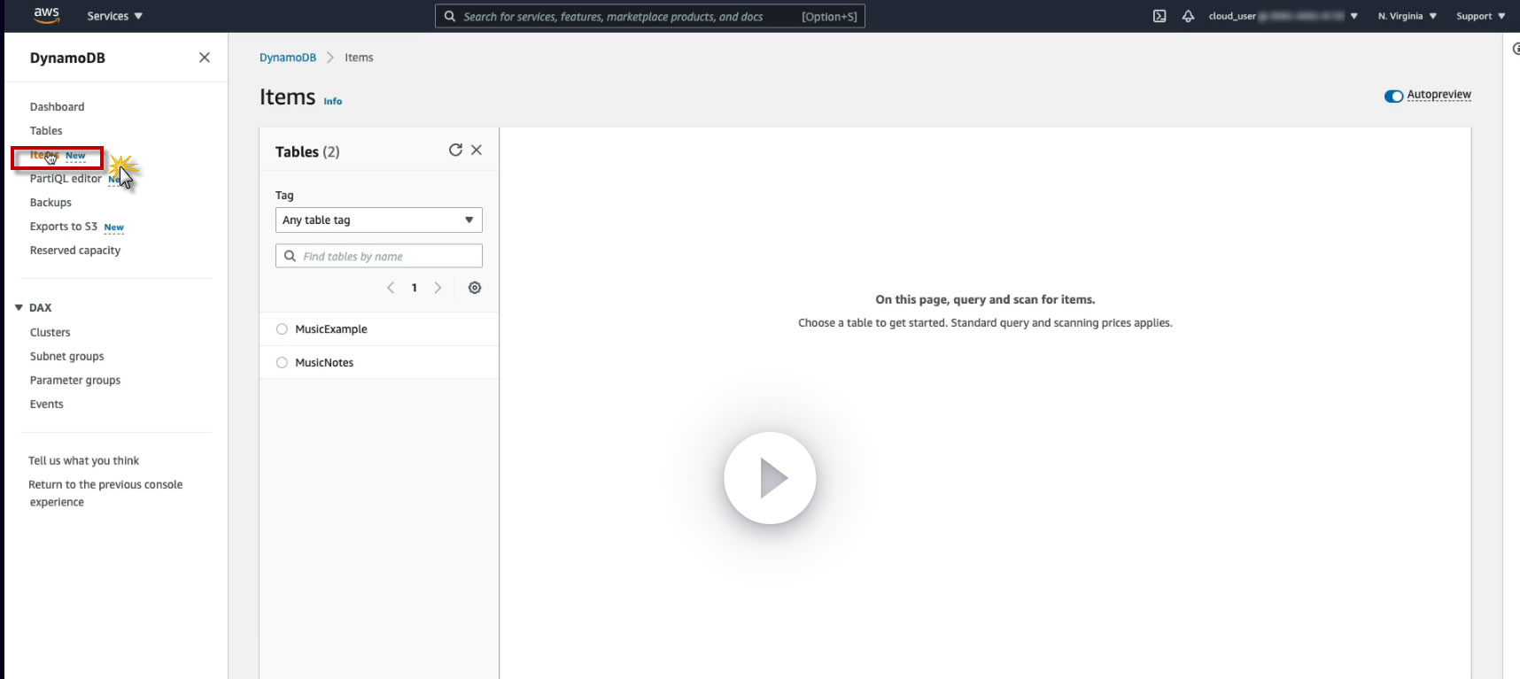Screen dimensions: 1520x679
Task: Close the DynamoDB navigation sidebar
Action: [205, 58]
